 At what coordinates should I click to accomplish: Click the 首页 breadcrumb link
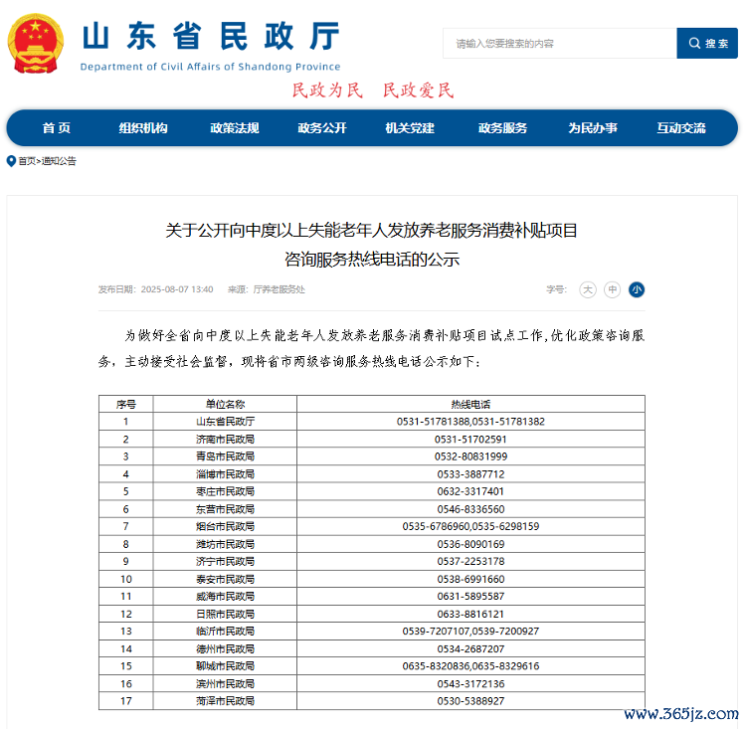[27, 161]
